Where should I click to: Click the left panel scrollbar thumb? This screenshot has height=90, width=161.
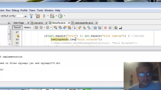click(9, 34)
